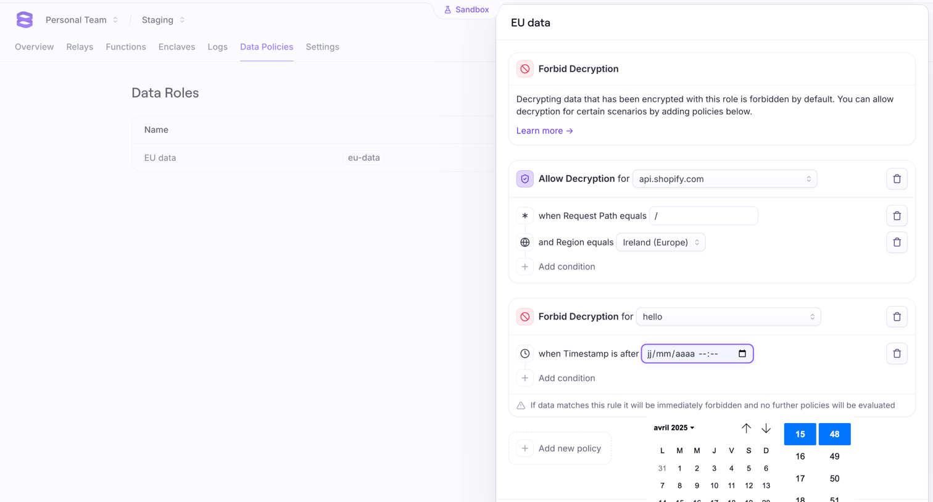Screen dimensions: 933x502
Task: Edit the Request Path value field
Action: coord(703,216)
